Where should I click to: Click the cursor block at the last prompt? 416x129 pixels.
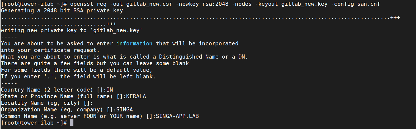pos(72,123)
